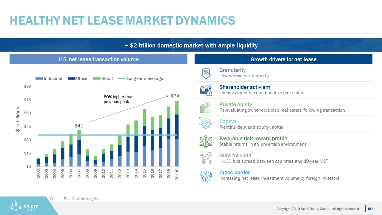The width and height of the screenshot is (382, 215).
Task: Click the slide title 'Healthy Net Lease Market Dynamics'
Action: pos(123,20)
